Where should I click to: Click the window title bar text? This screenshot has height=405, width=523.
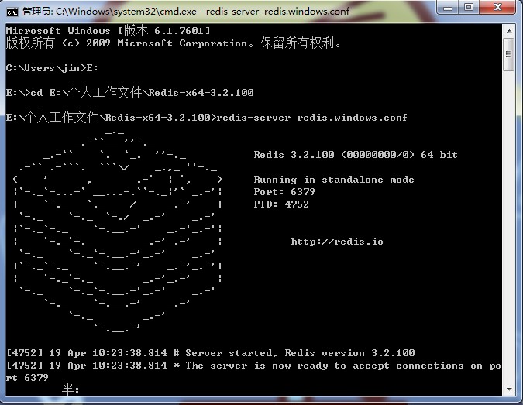coord(186,12)
